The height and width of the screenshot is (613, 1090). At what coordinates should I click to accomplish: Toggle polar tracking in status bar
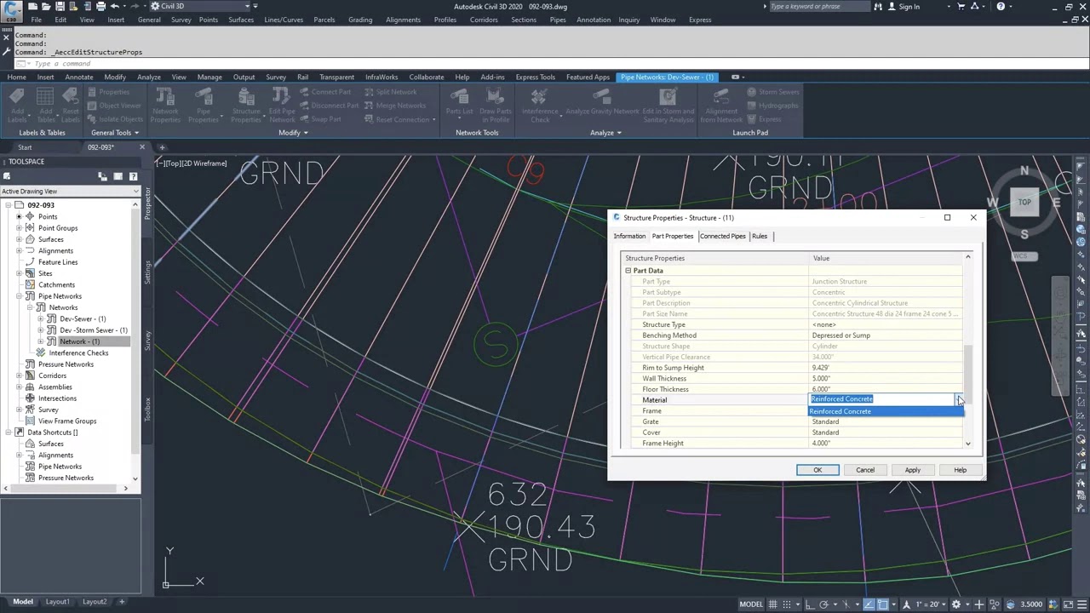pyautogui.click(x=824, y=604)
